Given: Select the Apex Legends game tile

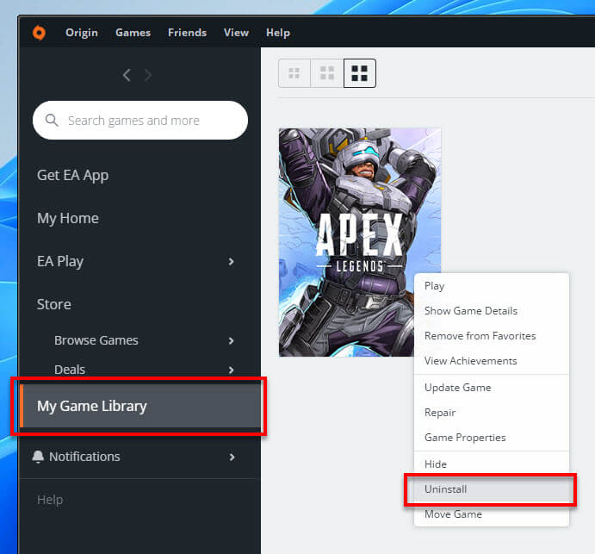Looking at the screenshot, I should coord(360,242).
